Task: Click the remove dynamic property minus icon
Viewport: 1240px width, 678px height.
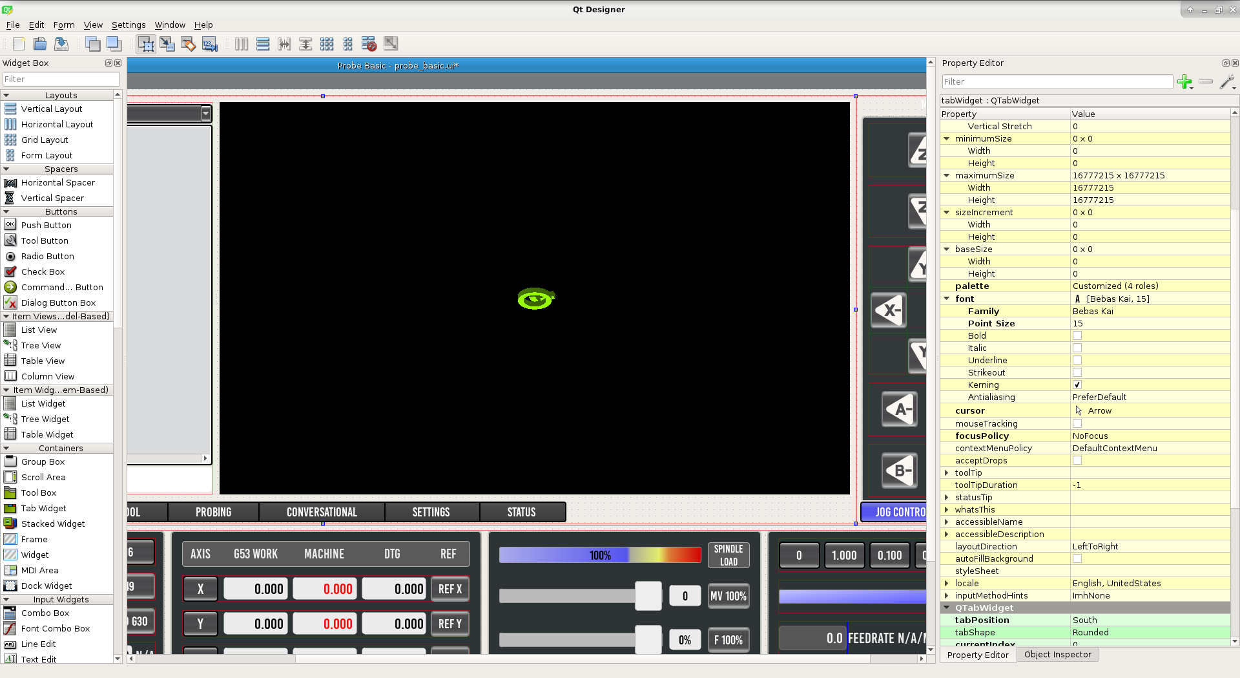Action: click(x=1206, y=82)
